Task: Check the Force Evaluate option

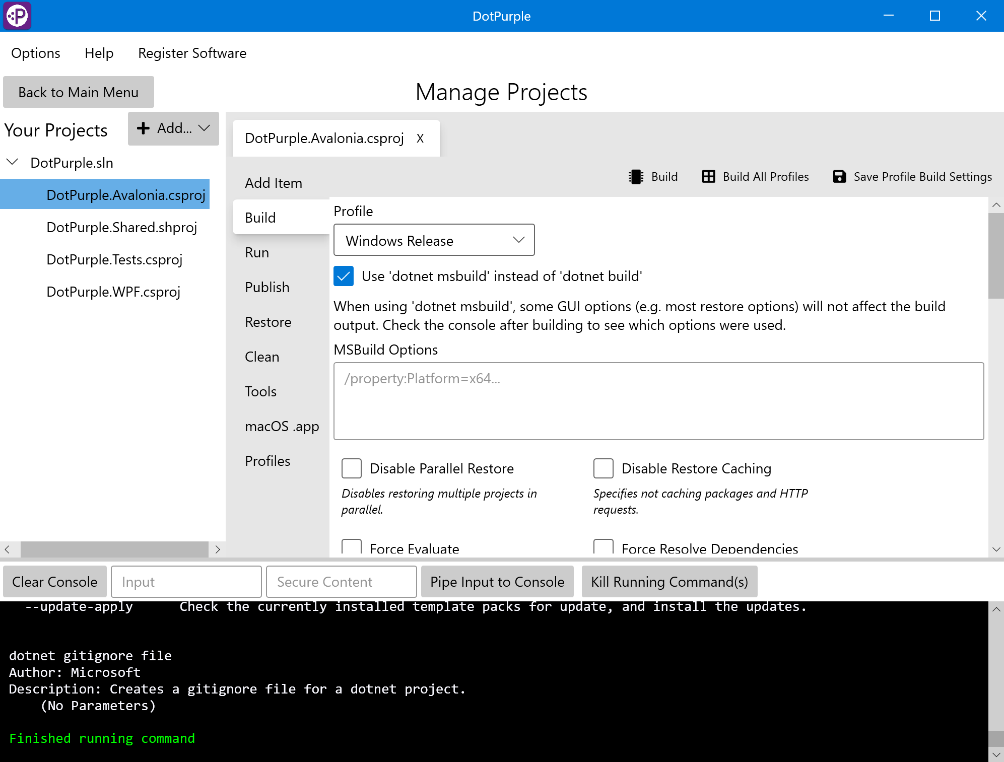Action: pos(352,547)
